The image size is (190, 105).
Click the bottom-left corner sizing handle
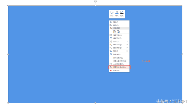[8, 103]
